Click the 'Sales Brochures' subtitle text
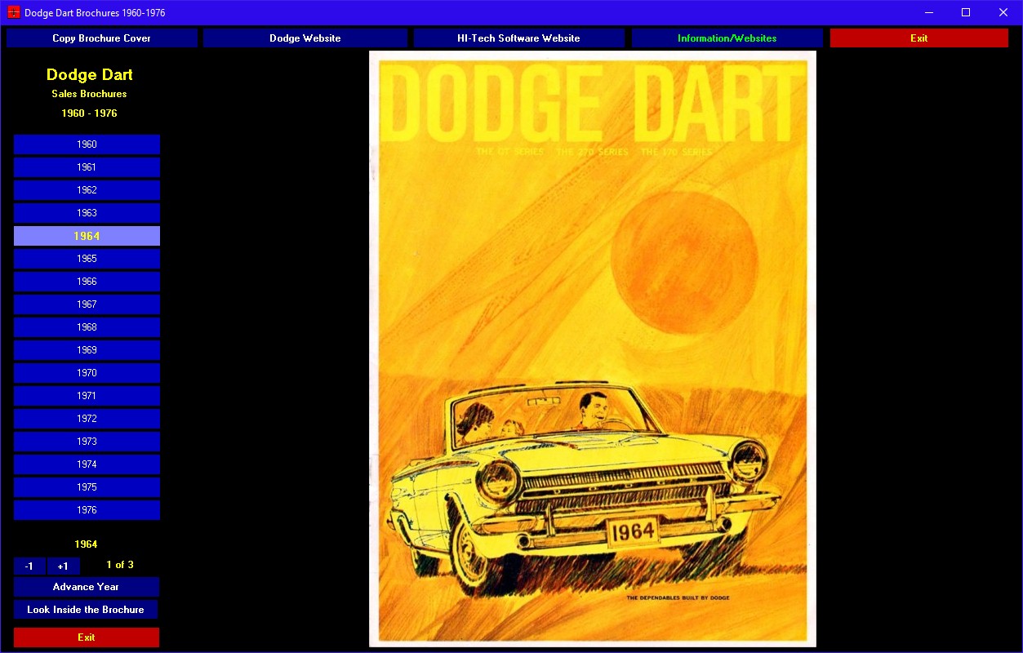Image resolution: width=1023 pixels, height=653 pixels. click(89, 94)
